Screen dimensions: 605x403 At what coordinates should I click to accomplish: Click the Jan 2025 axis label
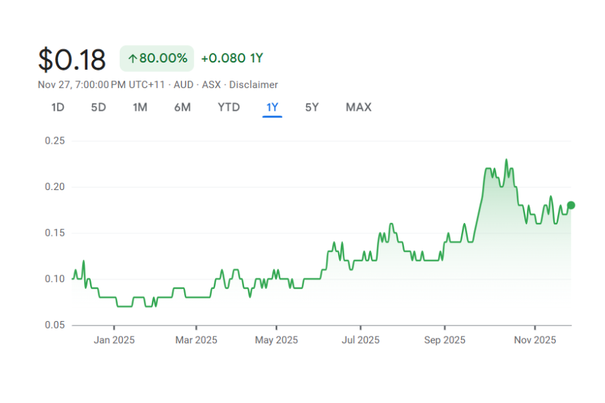point(114,340)
